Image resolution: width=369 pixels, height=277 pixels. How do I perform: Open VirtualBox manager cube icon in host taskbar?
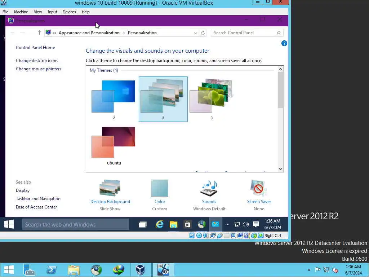click(140, 270)
